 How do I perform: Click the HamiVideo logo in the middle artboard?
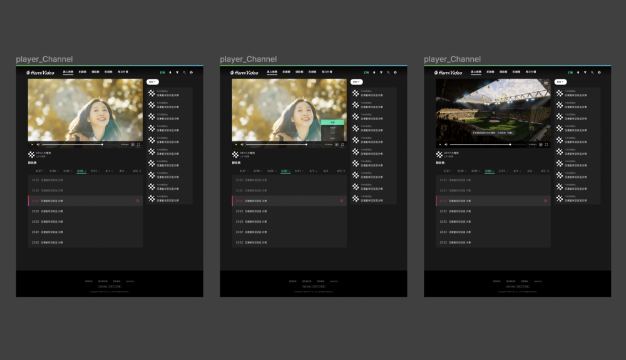click(x=244, y=73)
